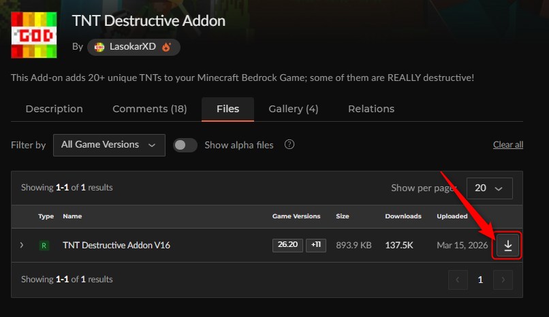Click the Mar 15, 2026 upload date
This screenshot has width=549, height=317.
462,245
